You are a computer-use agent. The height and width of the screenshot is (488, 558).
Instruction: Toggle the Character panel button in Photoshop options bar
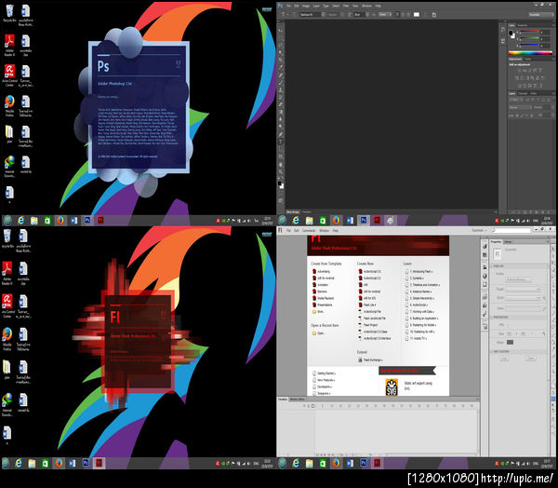click(433, 15)
